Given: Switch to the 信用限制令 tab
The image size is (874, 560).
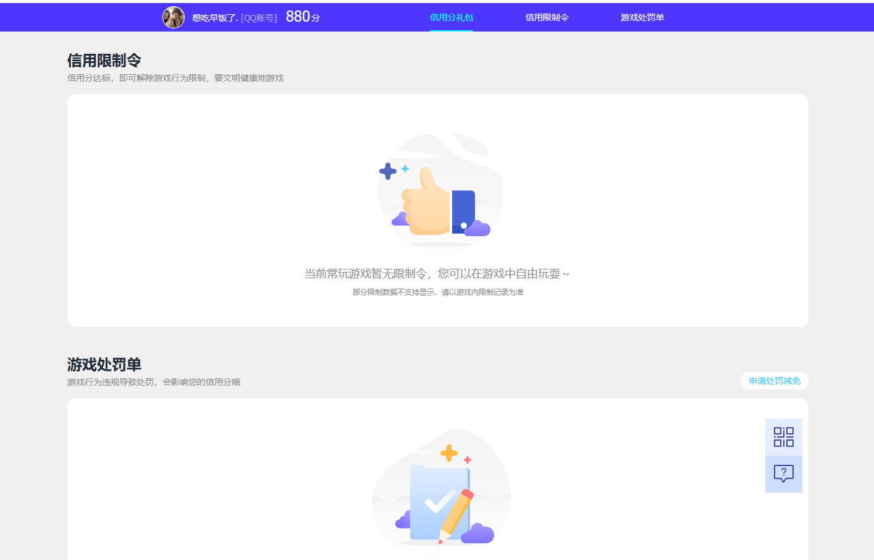Looking at the screenshot, I should 547,17.
